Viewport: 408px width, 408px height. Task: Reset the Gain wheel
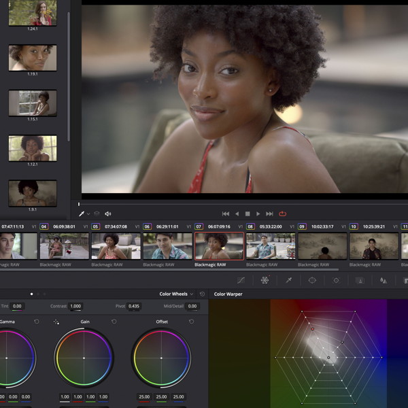click(114, 322)
